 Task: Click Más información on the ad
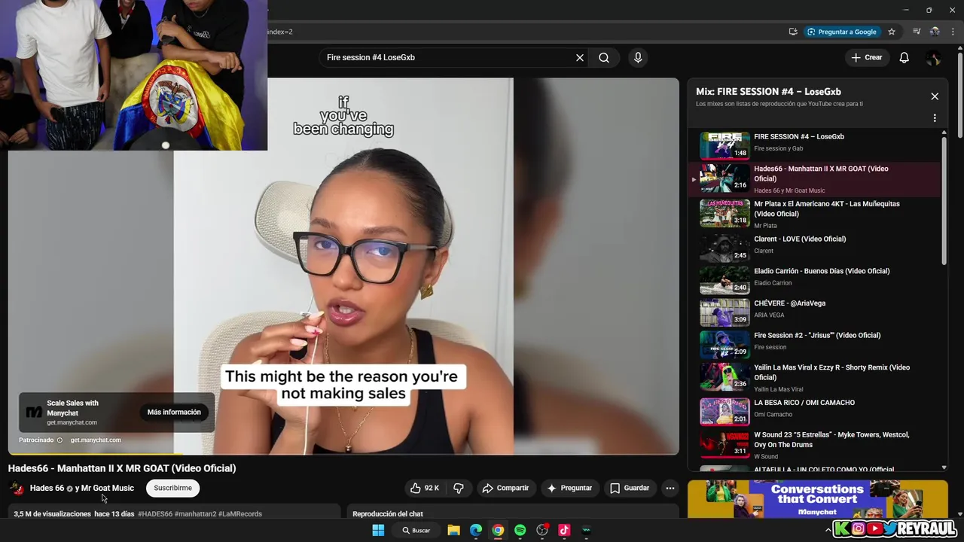pos(174,412)
